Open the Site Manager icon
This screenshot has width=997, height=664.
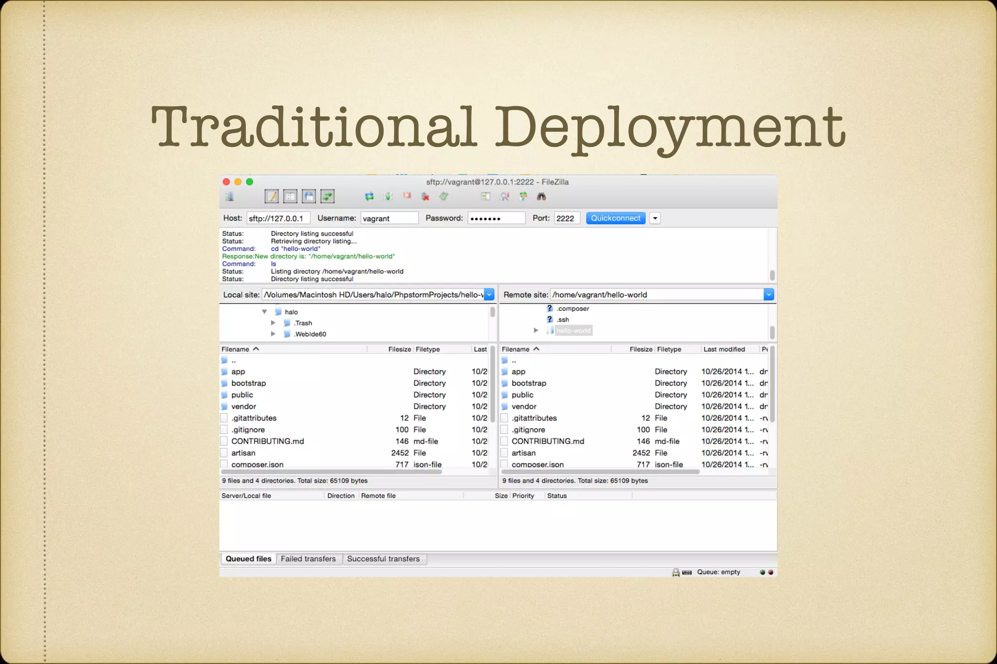point(230,197)
